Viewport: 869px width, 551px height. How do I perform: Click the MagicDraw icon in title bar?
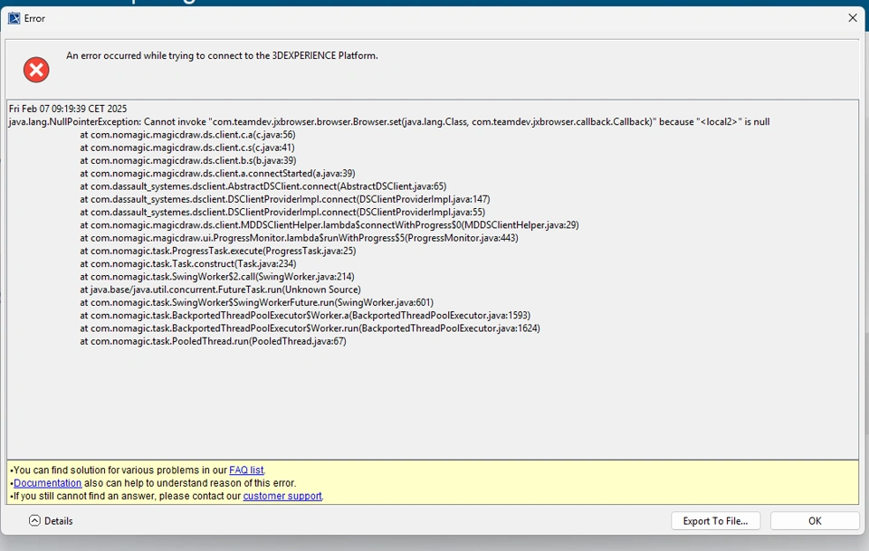click(x=14, y=18)
